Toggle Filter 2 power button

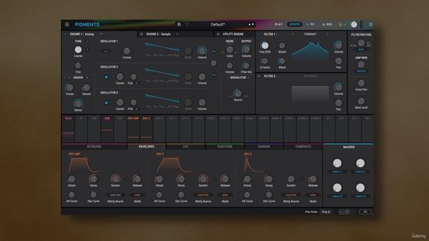pyautogui.click(x=259, y=76)
